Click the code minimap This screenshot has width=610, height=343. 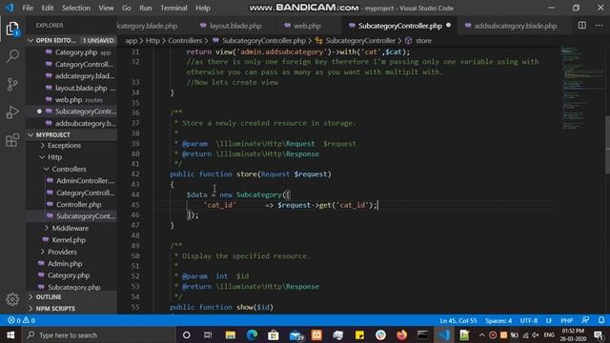coord(582,88)
